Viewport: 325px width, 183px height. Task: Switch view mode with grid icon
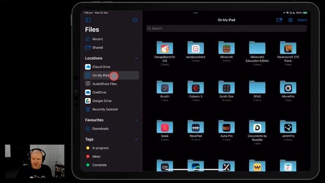click(290, 20)
